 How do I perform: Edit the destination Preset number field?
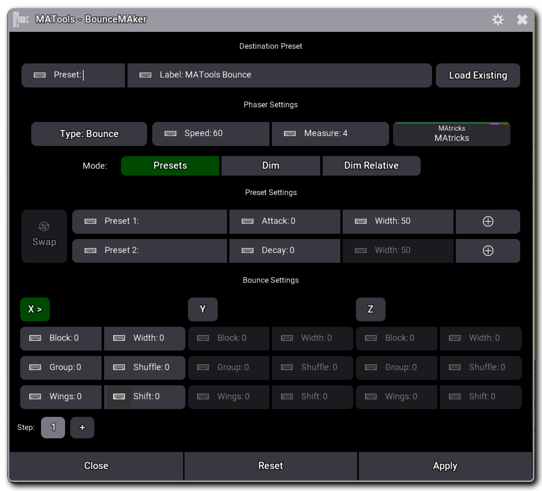tap(73, 75)
